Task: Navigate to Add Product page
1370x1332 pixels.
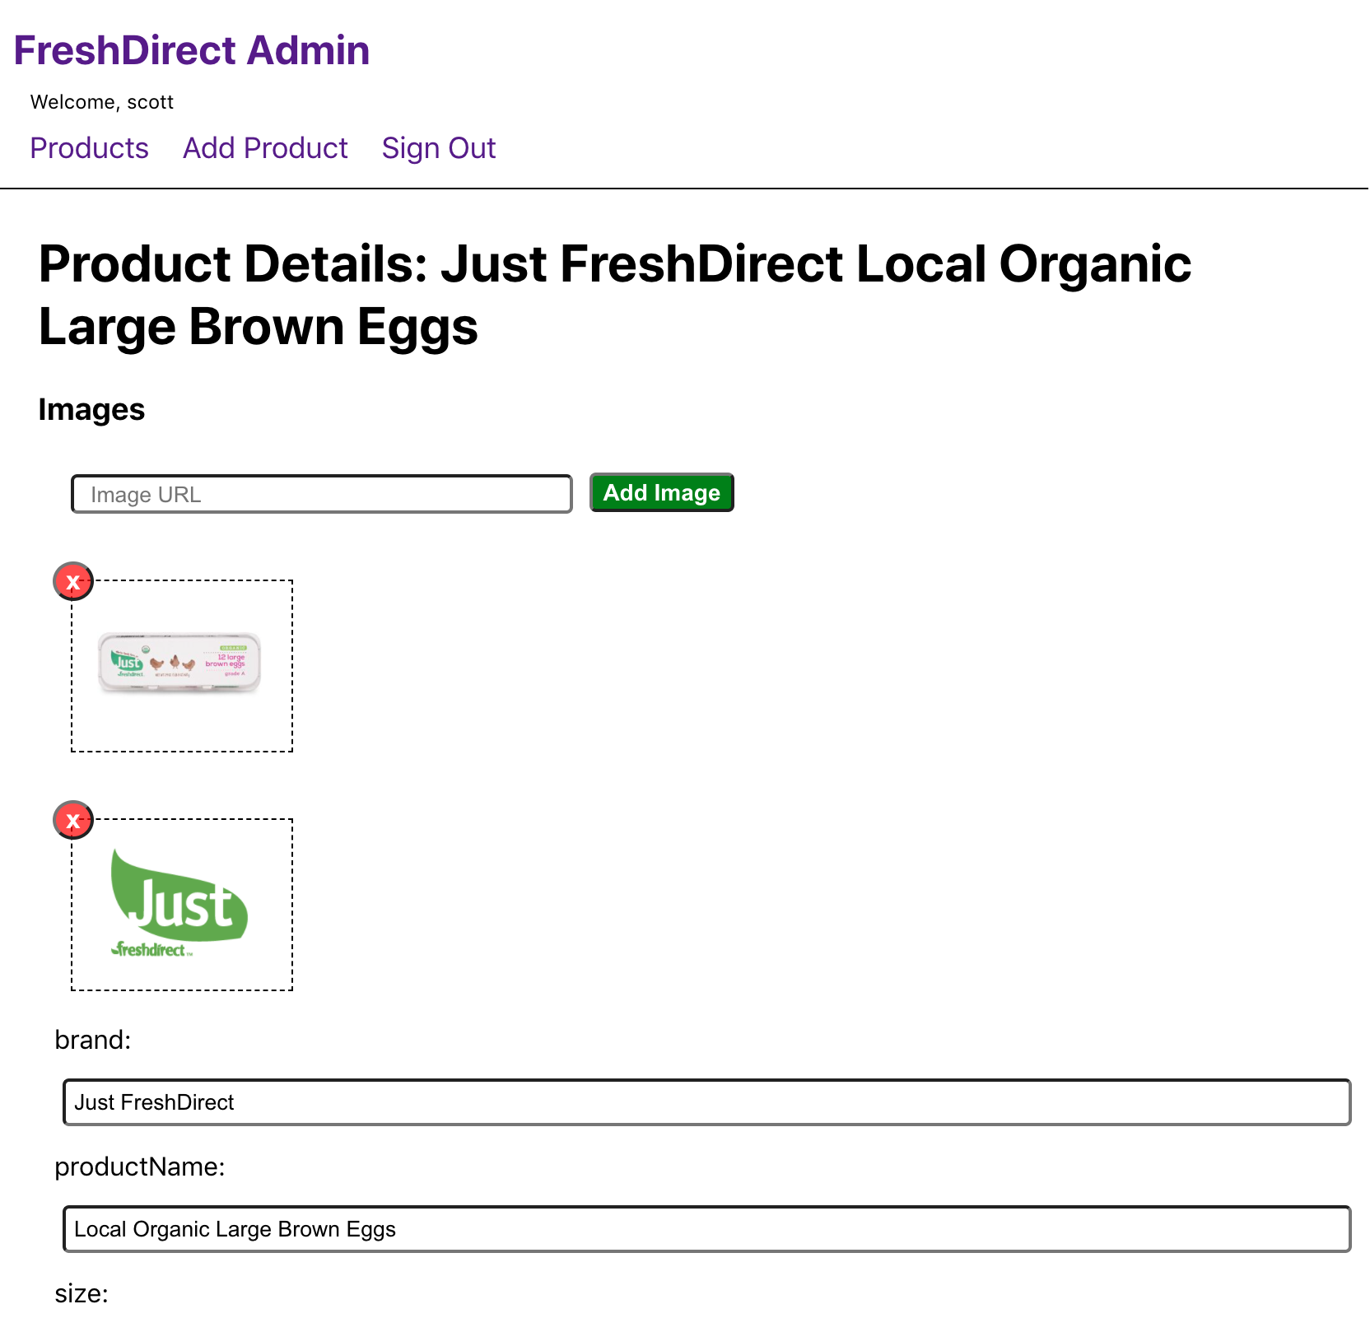Action: pyautogui.click(x=265, y=148)
